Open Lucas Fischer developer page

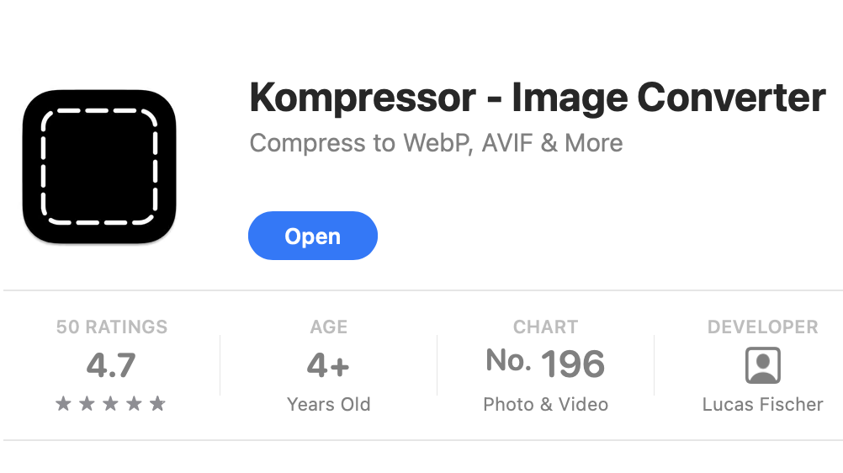[762, 405]
